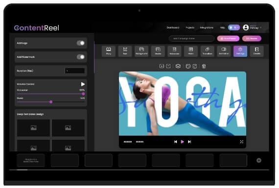Click the redo icon above the preview

pos(195,67)
